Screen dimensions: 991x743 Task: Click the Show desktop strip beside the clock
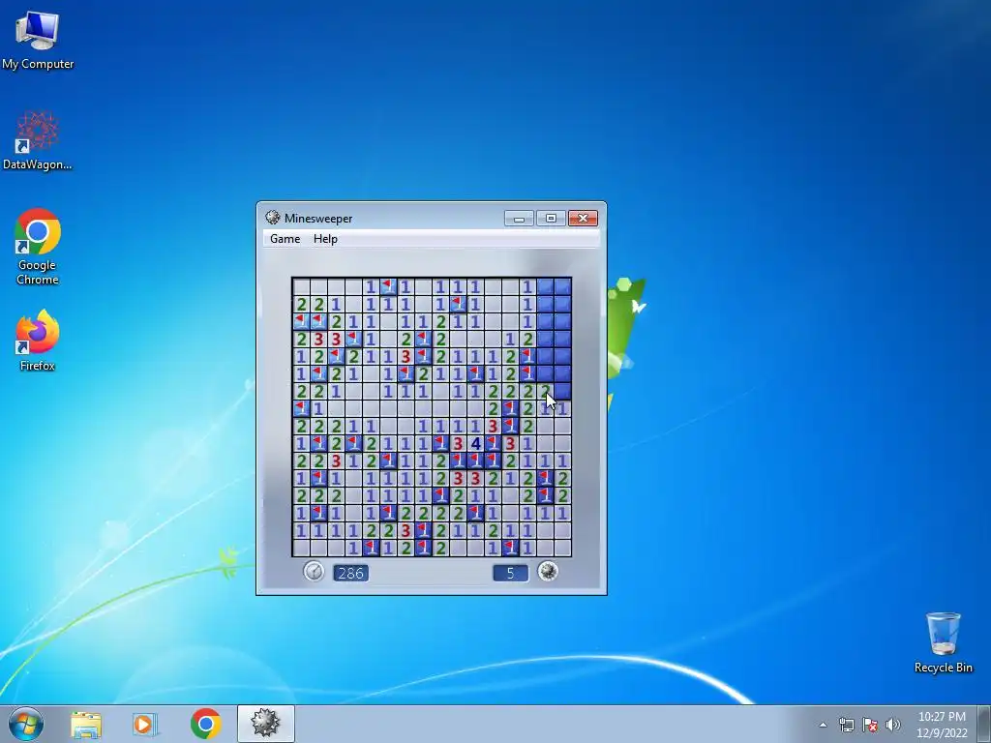984,724
